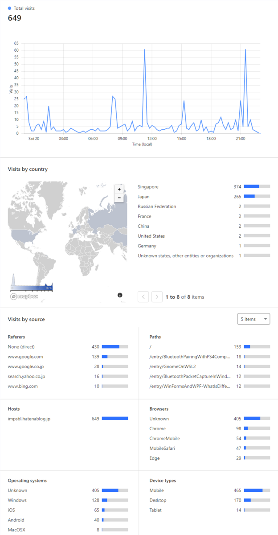The image size is (278, 535).
Task: Open the 5 items dropdown
Action: pyautogui.click(x=254, y=319)
